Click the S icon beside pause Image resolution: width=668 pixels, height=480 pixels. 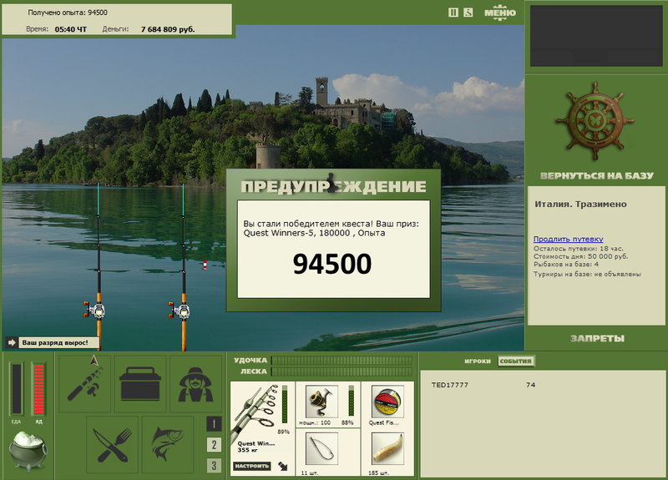468,13
